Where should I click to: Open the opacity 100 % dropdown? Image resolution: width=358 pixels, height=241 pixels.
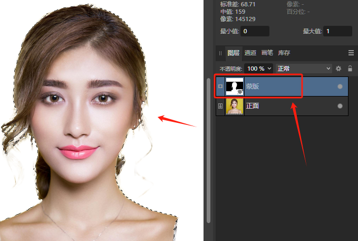coord(259,69)
